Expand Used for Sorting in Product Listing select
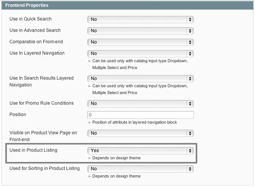This screenshot has height=187, width=255. coord(140,169)
